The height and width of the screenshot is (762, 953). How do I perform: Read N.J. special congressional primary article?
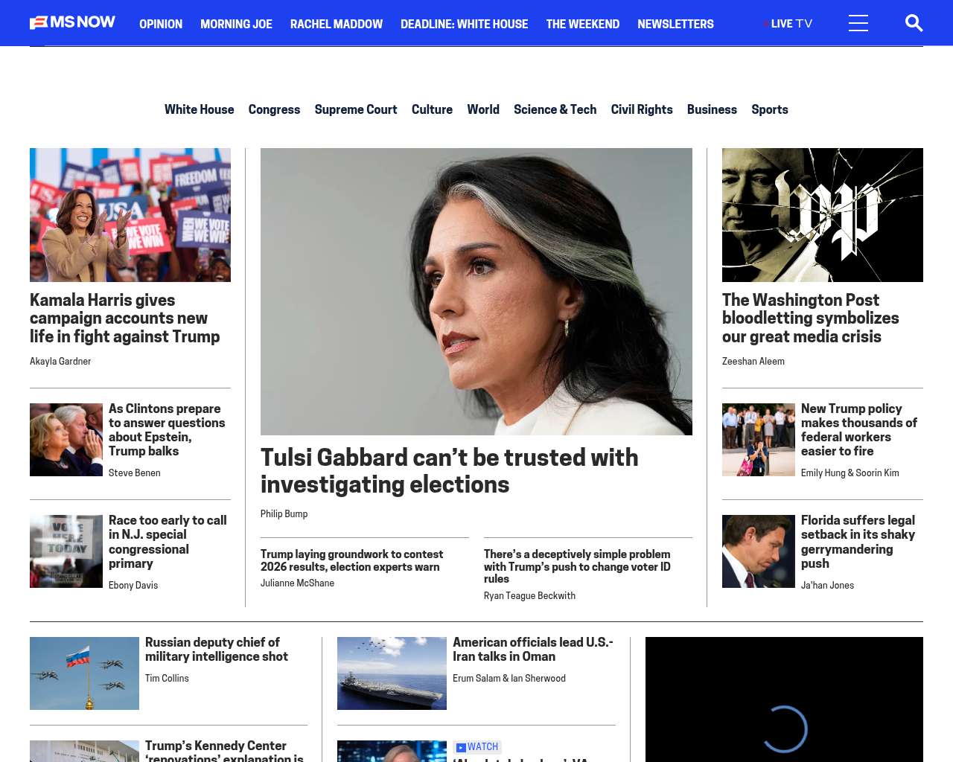168,542
